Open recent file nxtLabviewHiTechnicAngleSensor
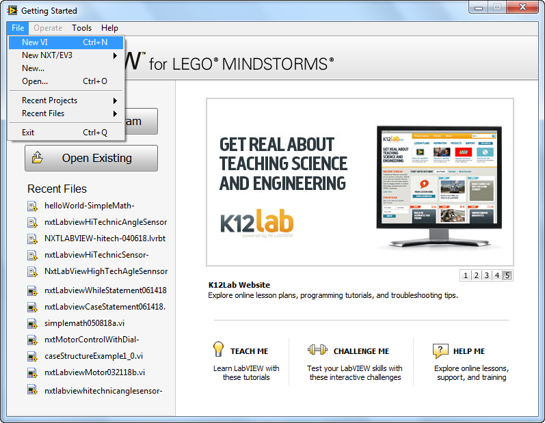Screen dimensions: 545x423 point(106,222)
